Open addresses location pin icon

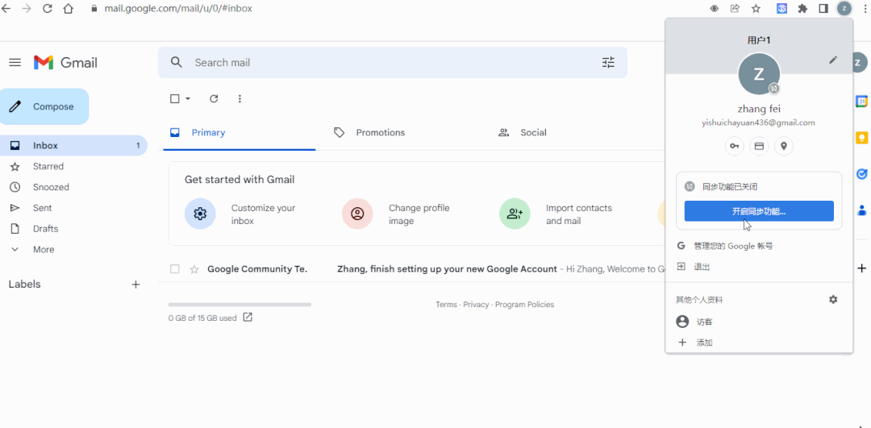pos(784,146)
